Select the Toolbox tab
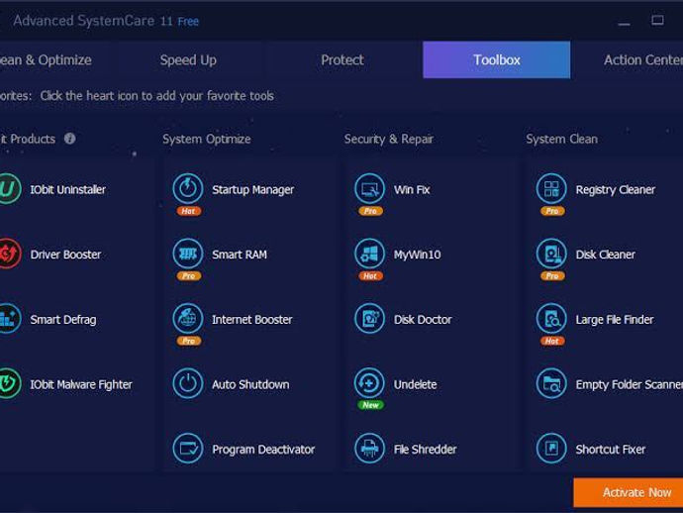Screen dimensions: 683x513 point(497,59)
